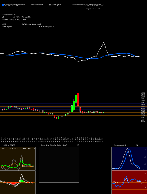The image size is (147, 194).
Task: Click the green +DY line spike in ADX panel
Action: pos(22,160)
